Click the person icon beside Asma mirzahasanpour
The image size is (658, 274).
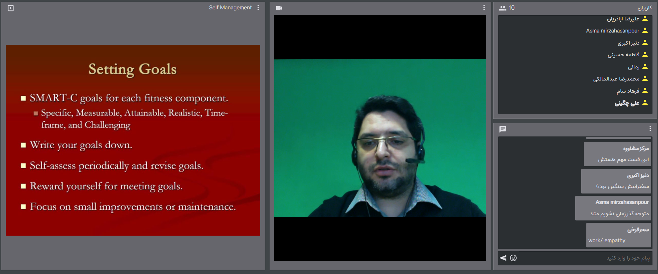(x=645, y=30)
